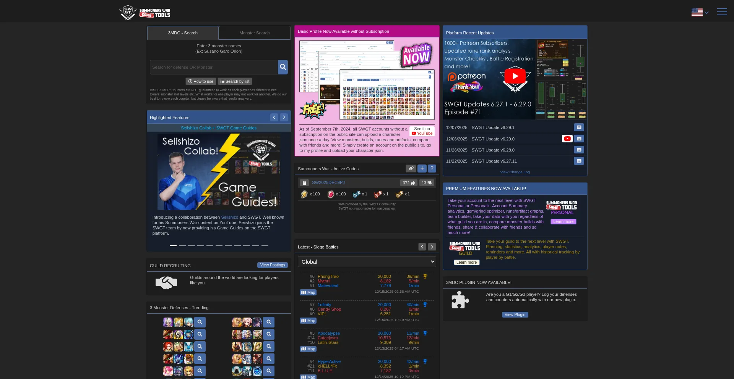Image resolution: width=734 pixels, height=379 pixels.
Task: Expand the Global siege battles dropdown
Action: [x=367, y=262]
